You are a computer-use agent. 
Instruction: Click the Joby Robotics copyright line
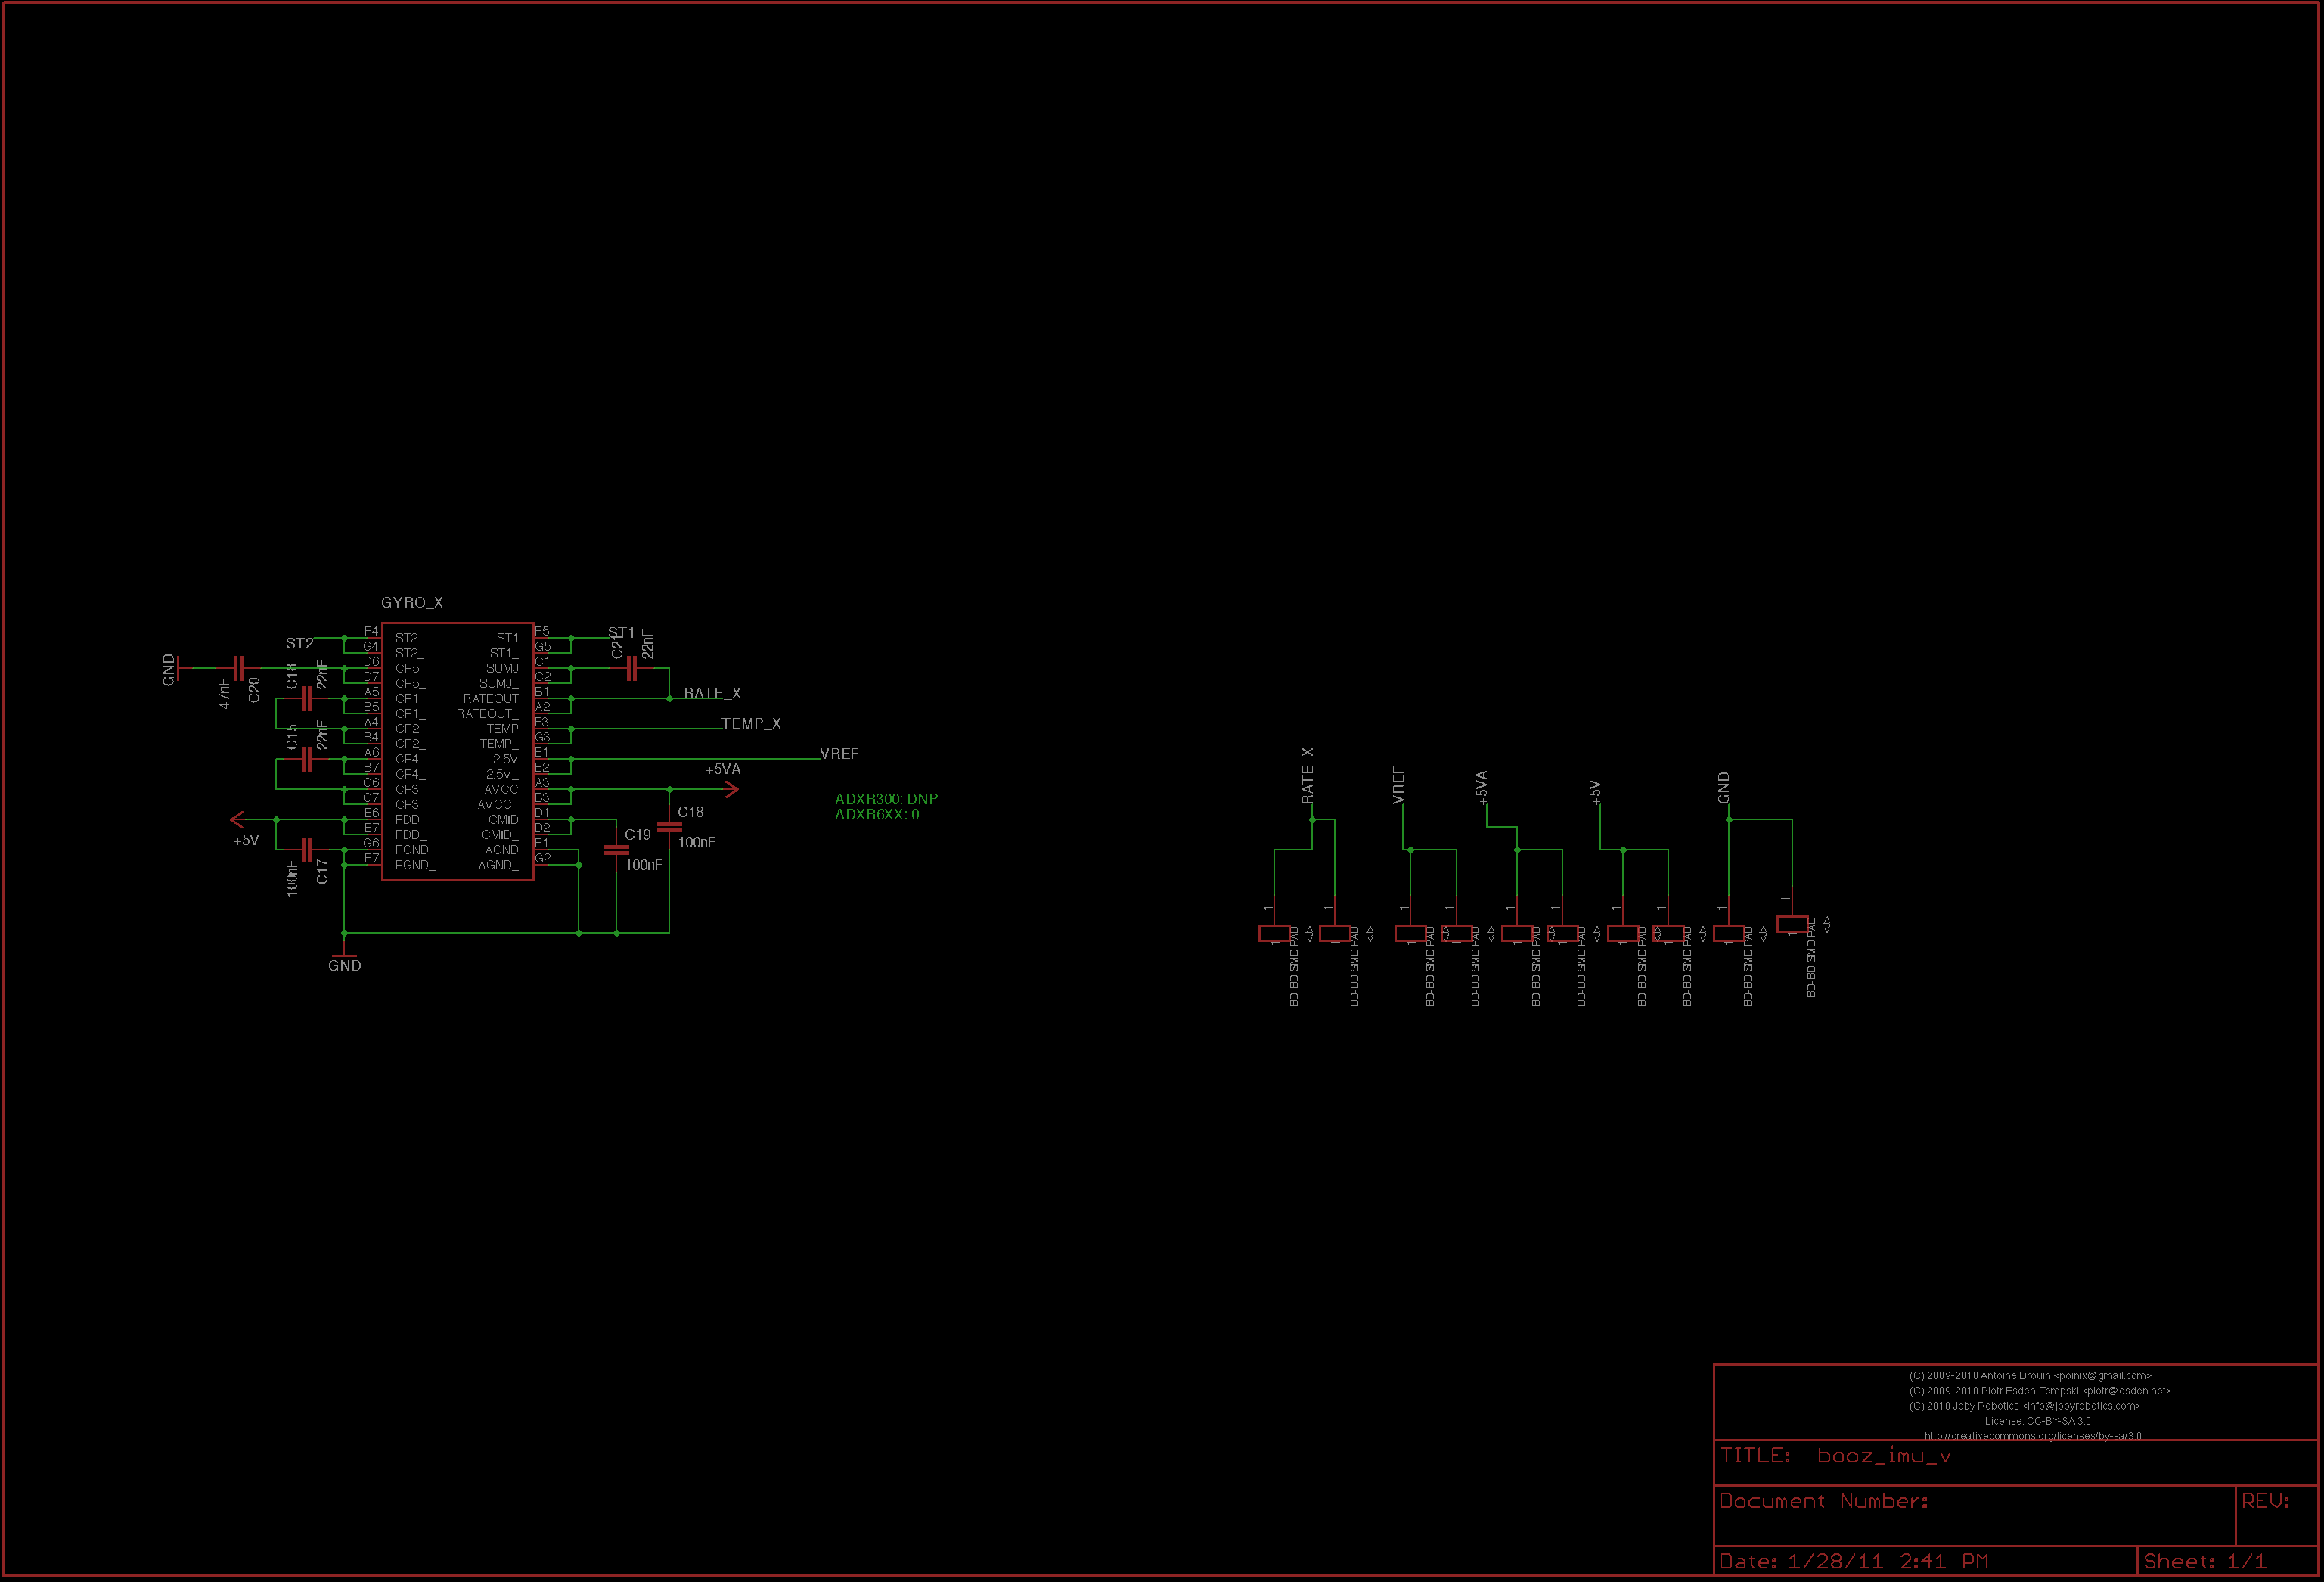(x=2025, y=1406)
